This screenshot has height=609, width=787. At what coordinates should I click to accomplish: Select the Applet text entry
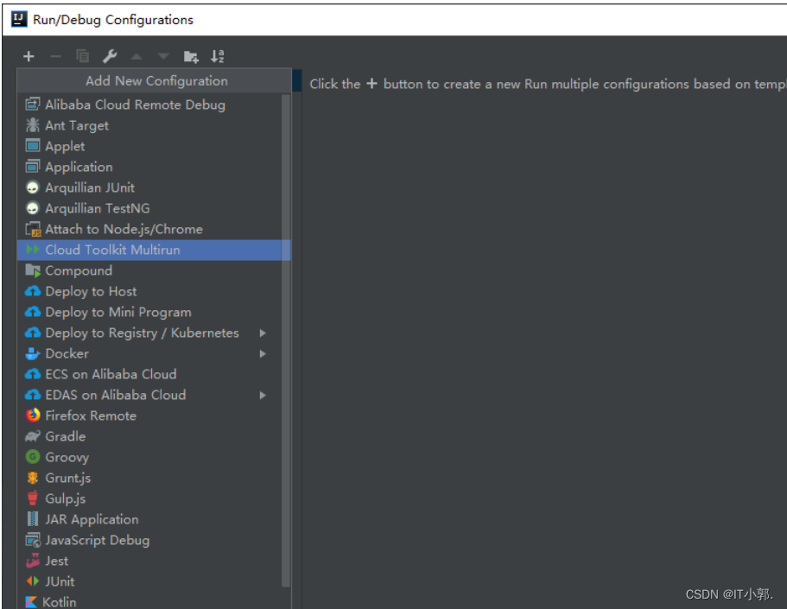pos(66,147)
